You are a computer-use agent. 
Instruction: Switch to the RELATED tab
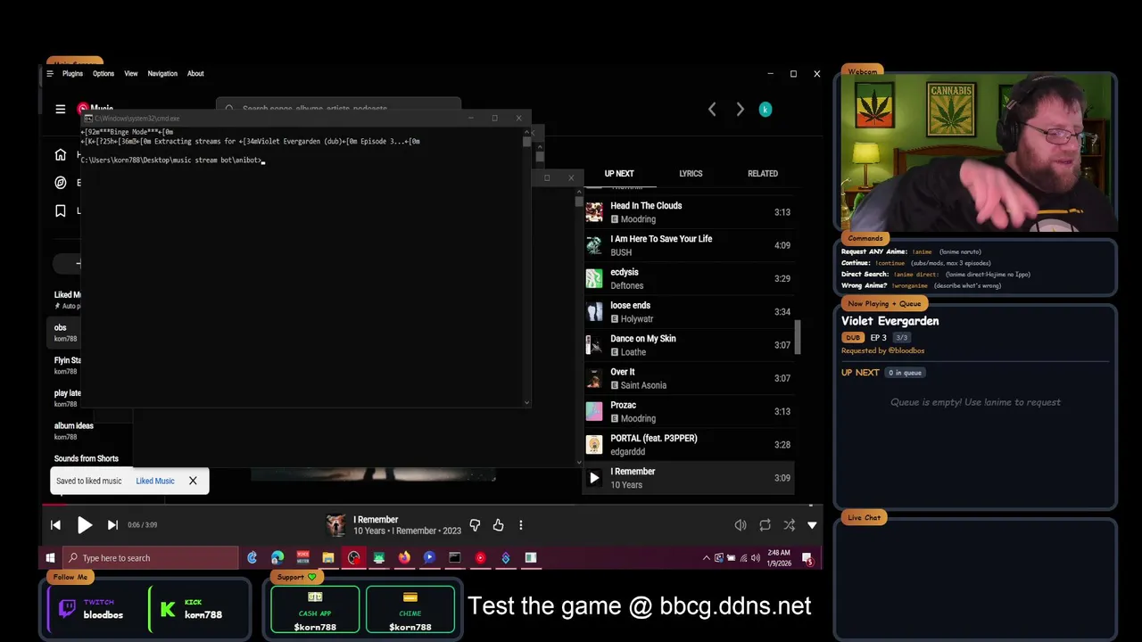763,174
